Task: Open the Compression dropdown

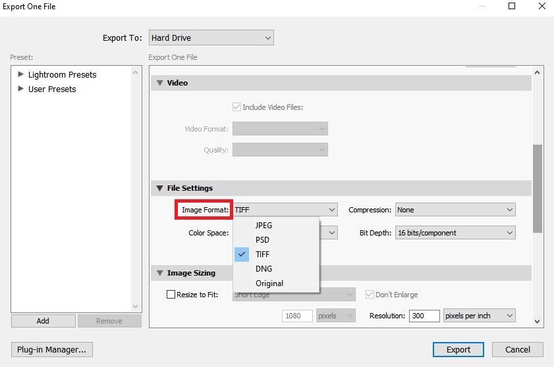Action: [455, 210]
